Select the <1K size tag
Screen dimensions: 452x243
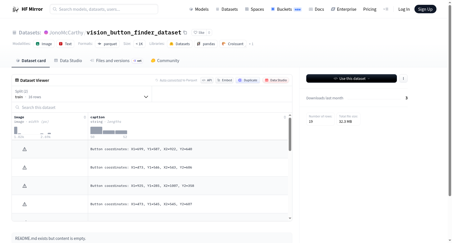[139, 44]
